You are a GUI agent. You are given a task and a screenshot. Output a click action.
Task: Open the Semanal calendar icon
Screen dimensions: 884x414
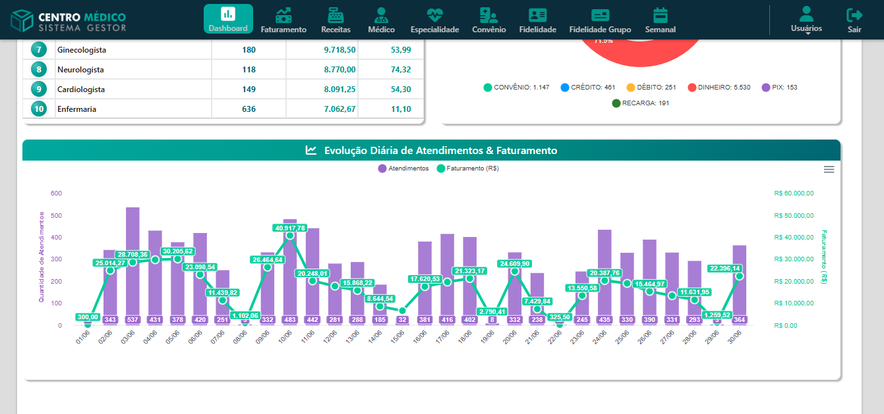(x=660, y=15)
